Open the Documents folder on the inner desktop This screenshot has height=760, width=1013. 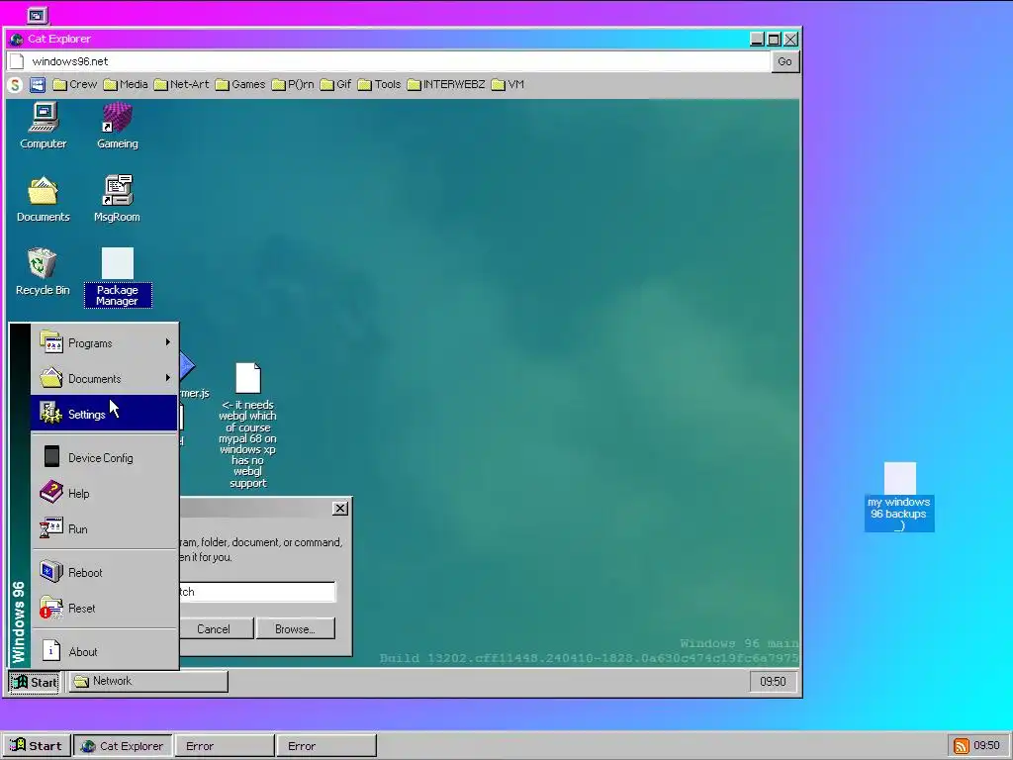(x=43, y=199)
